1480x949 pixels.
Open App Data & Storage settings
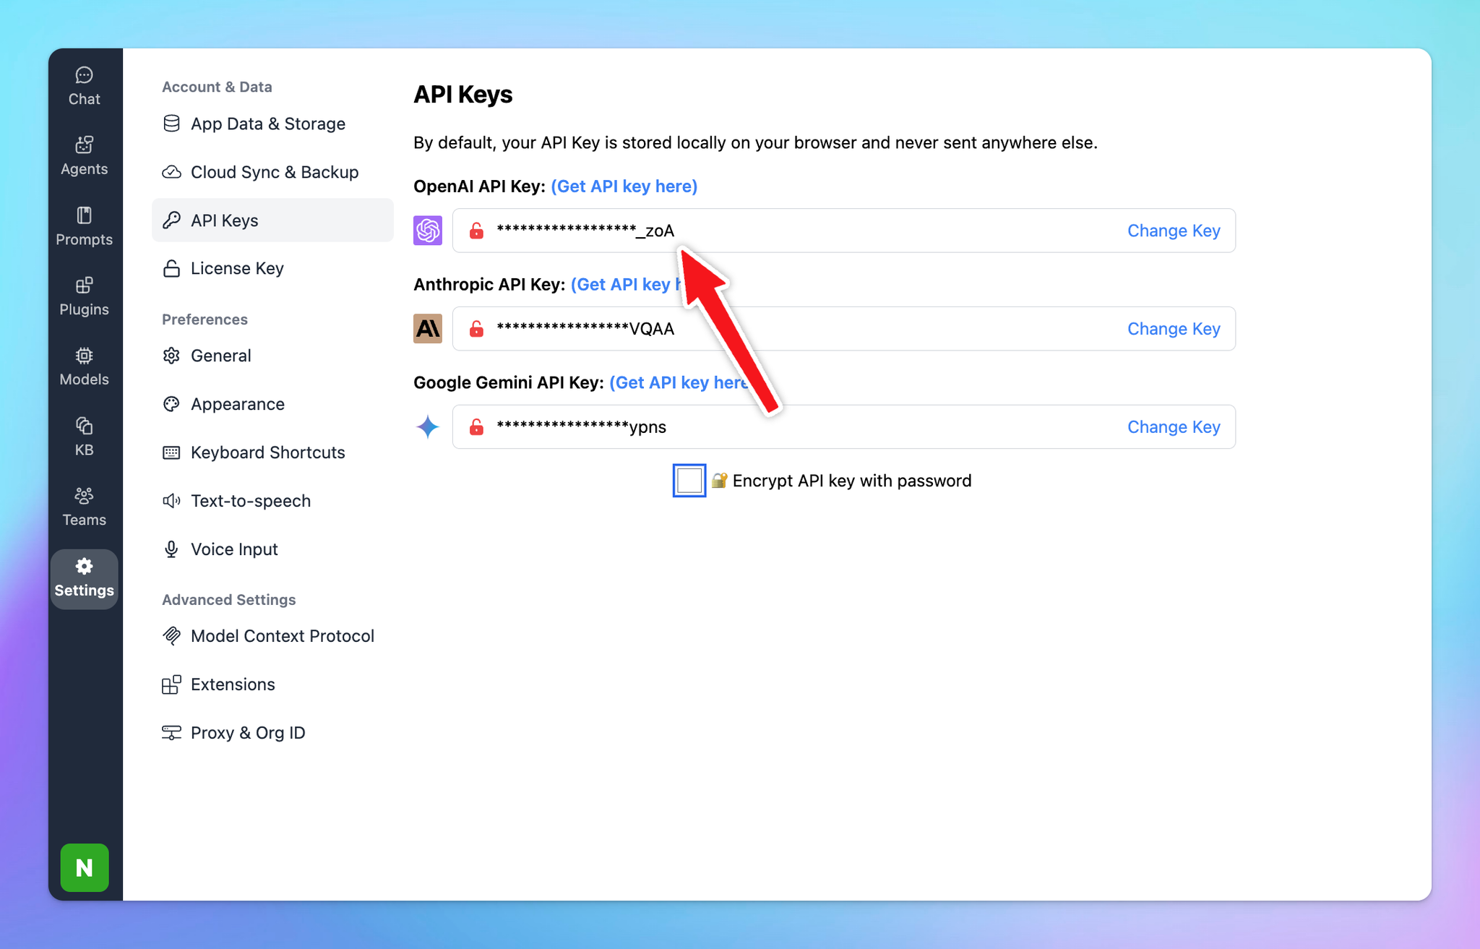(267, 124)
